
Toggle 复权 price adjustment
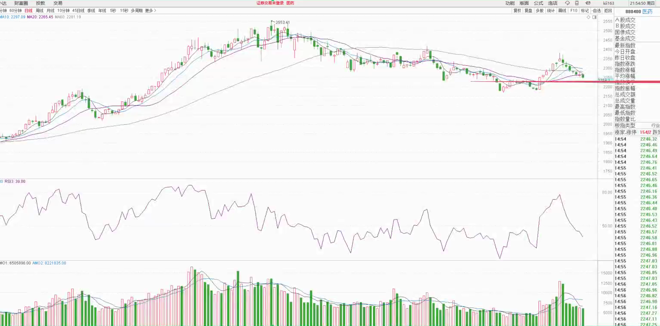click(x=517, y=10)
